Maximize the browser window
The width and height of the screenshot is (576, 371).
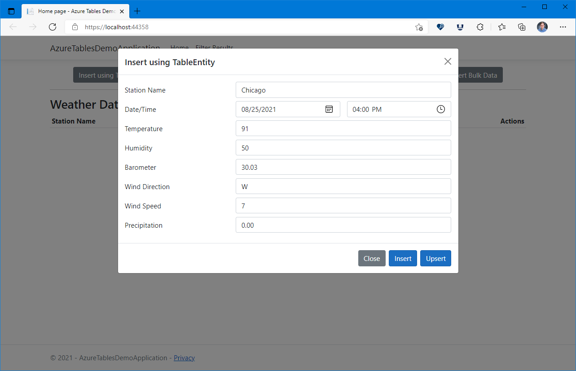(544, 7)
